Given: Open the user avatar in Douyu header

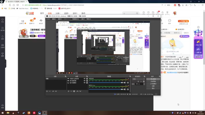Looking at the screenshot, I should [175, 13].
